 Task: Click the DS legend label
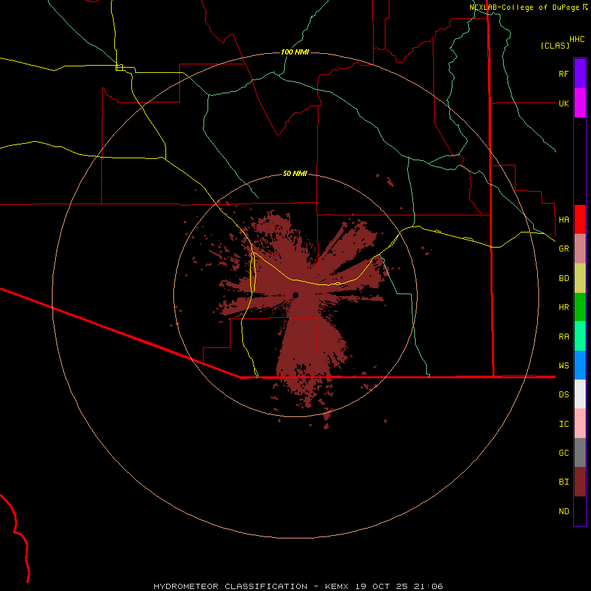click(563, 395)
